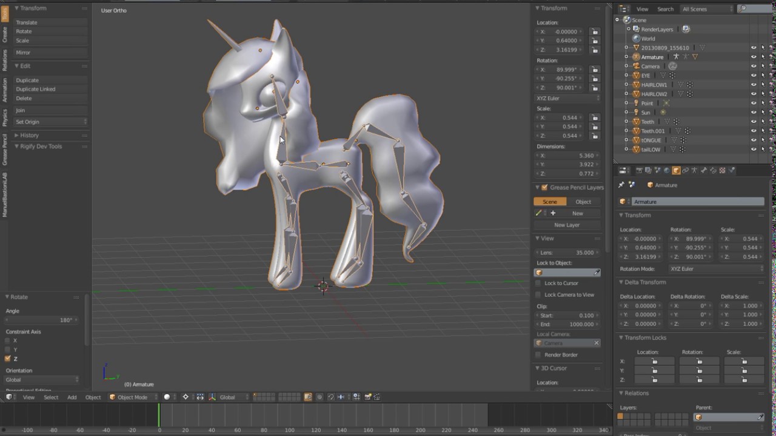Open the Select menu
Image resolution: width=776 pixels, height=436 pixels.
pyautogui.click(x=51, y=397)
